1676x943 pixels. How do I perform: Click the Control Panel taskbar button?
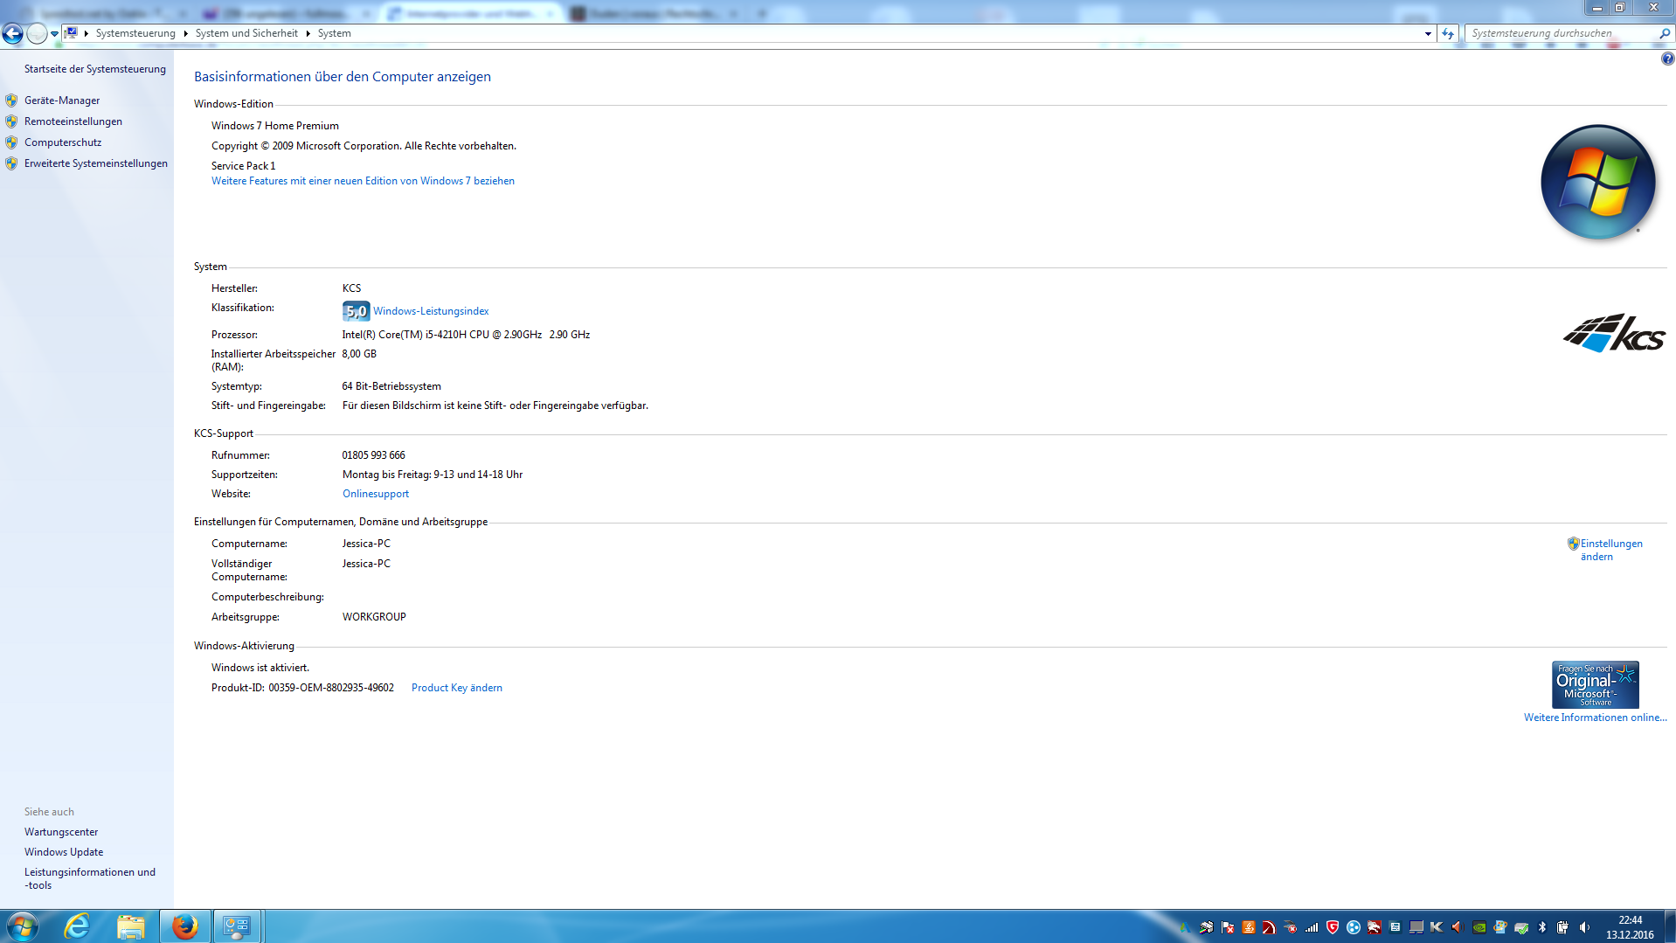point(237,926)
